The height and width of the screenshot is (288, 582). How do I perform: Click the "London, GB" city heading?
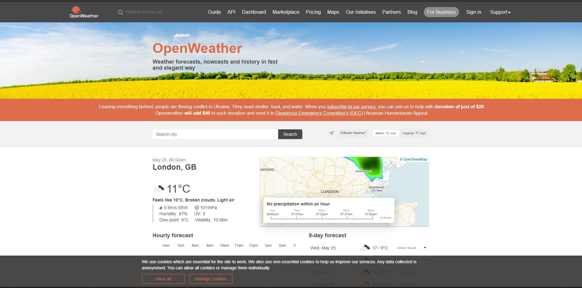174,167
